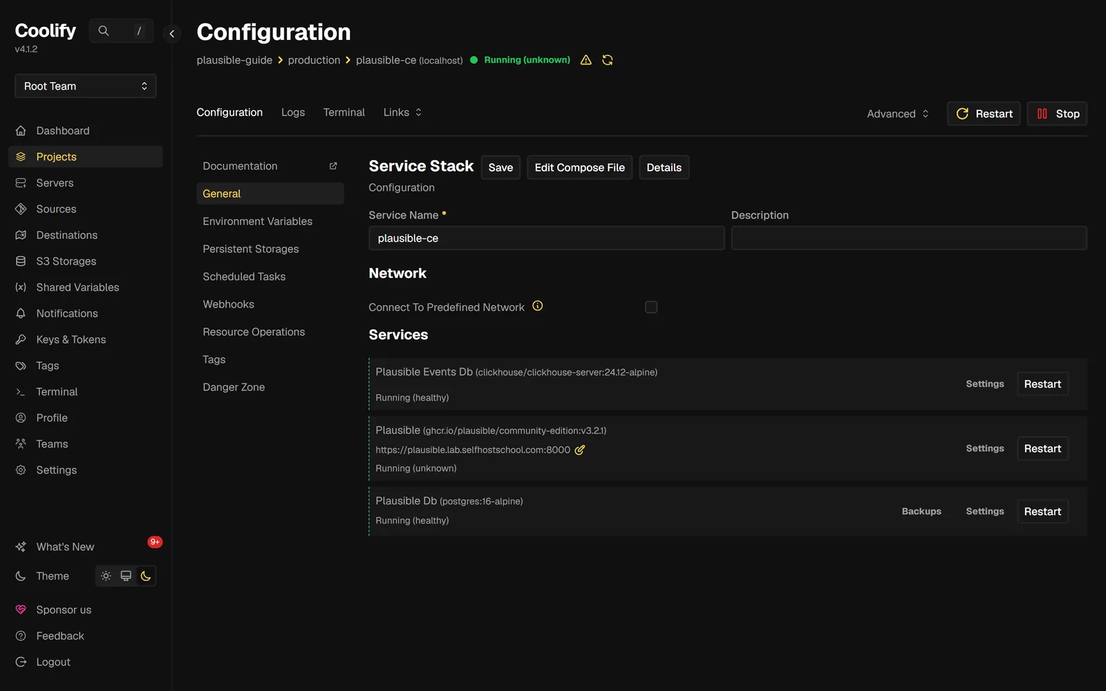
Task: Collapse the sidebar with the chevron button
Action: pos(172,33)
